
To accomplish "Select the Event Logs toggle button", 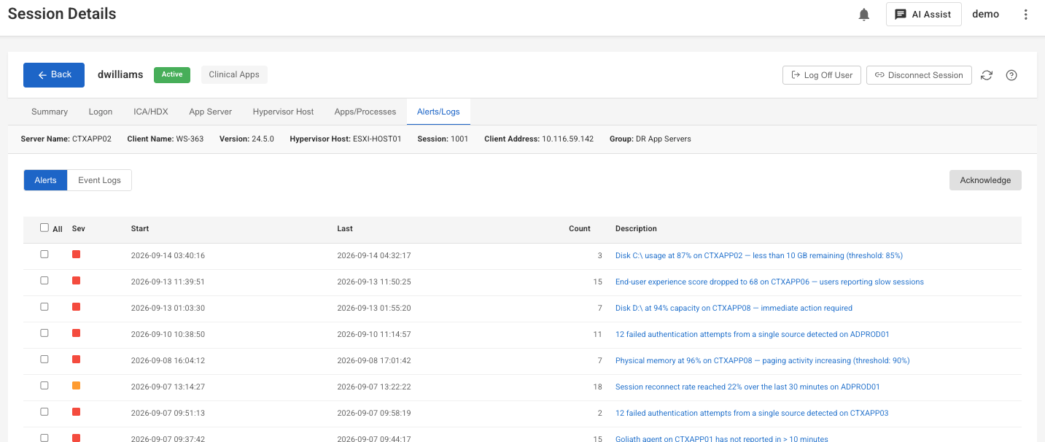I will (x=99, y=180).
